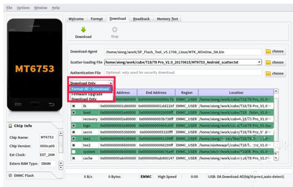
Task: Click folder icon to choose Authentication file
Action: 268,73
